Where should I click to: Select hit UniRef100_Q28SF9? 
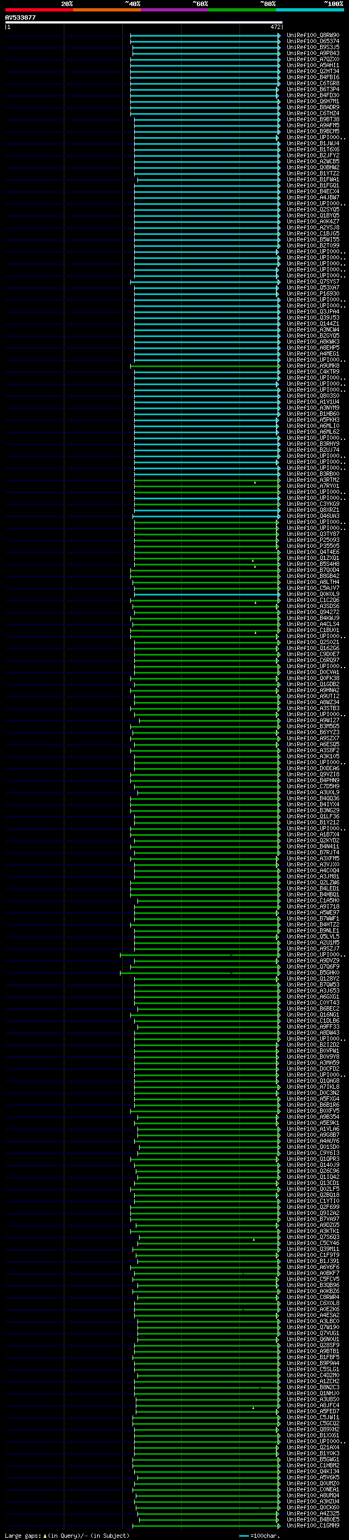pyautogui.click(x=312, y=1345)
